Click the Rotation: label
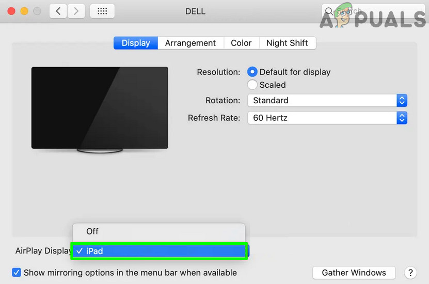This screenshot has width=429, height=284. pyautogui.click(x=223, y=100)
